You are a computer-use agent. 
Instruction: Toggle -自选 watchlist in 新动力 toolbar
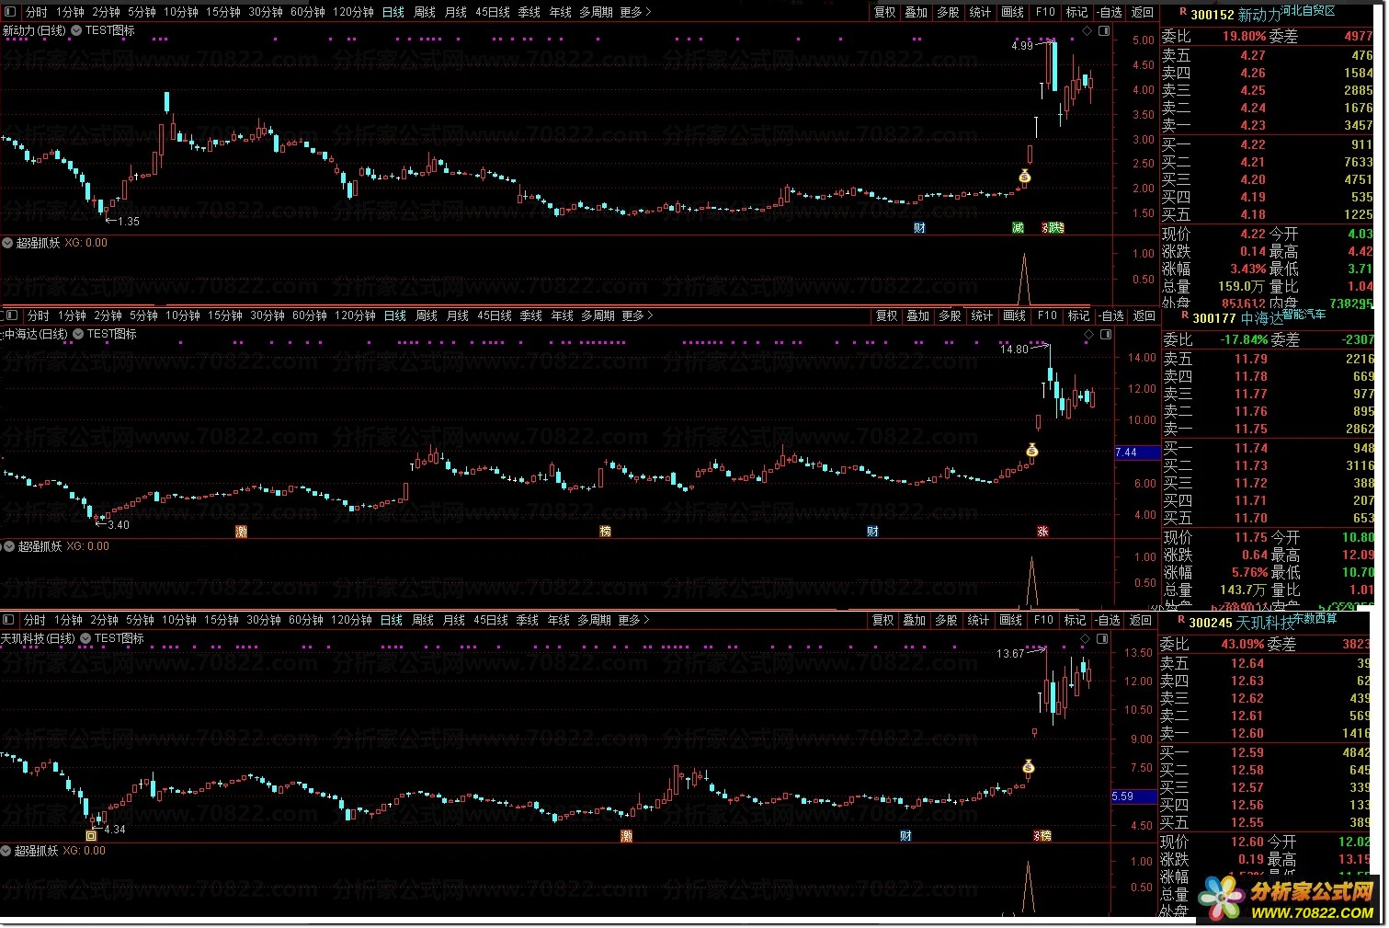tap(1110, 12)
